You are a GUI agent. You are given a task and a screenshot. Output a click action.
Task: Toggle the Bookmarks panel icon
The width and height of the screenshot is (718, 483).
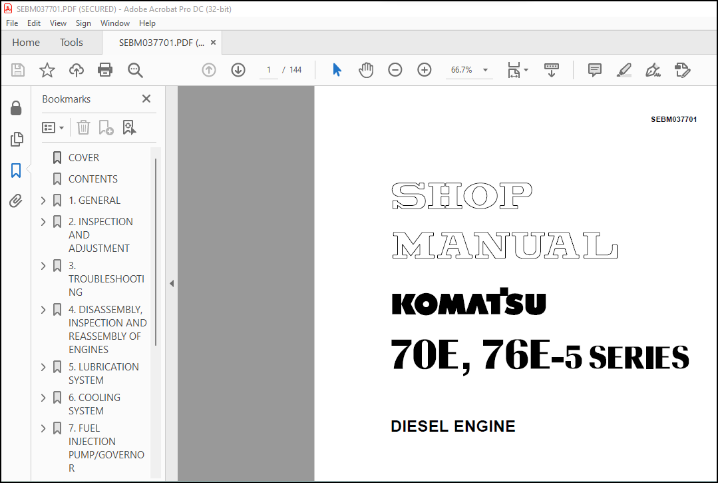point(16,171)
